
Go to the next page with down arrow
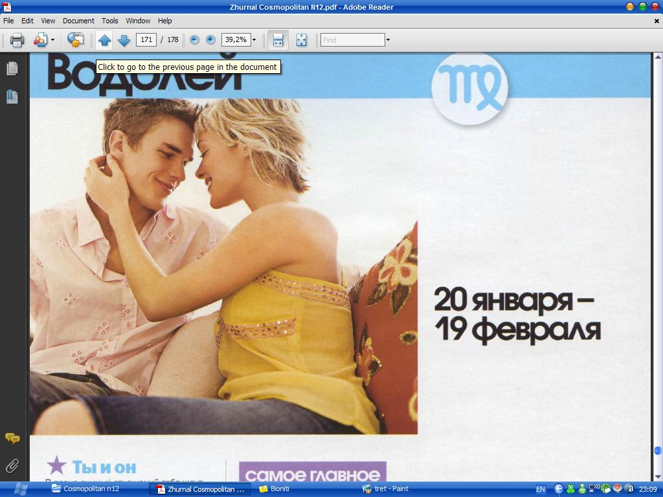pyautogui.click(x=124, y=40)
